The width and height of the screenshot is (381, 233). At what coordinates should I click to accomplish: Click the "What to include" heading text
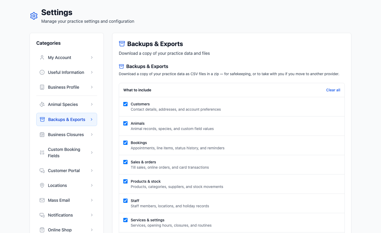pos(137,90)
